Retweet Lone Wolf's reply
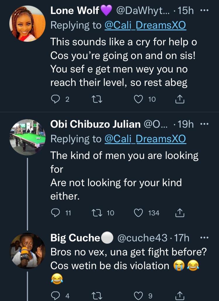 97,99
